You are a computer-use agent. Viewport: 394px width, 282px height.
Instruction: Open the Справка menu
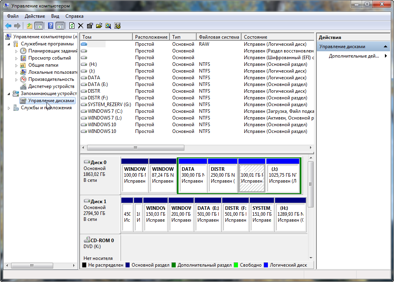tap(74, 16)
